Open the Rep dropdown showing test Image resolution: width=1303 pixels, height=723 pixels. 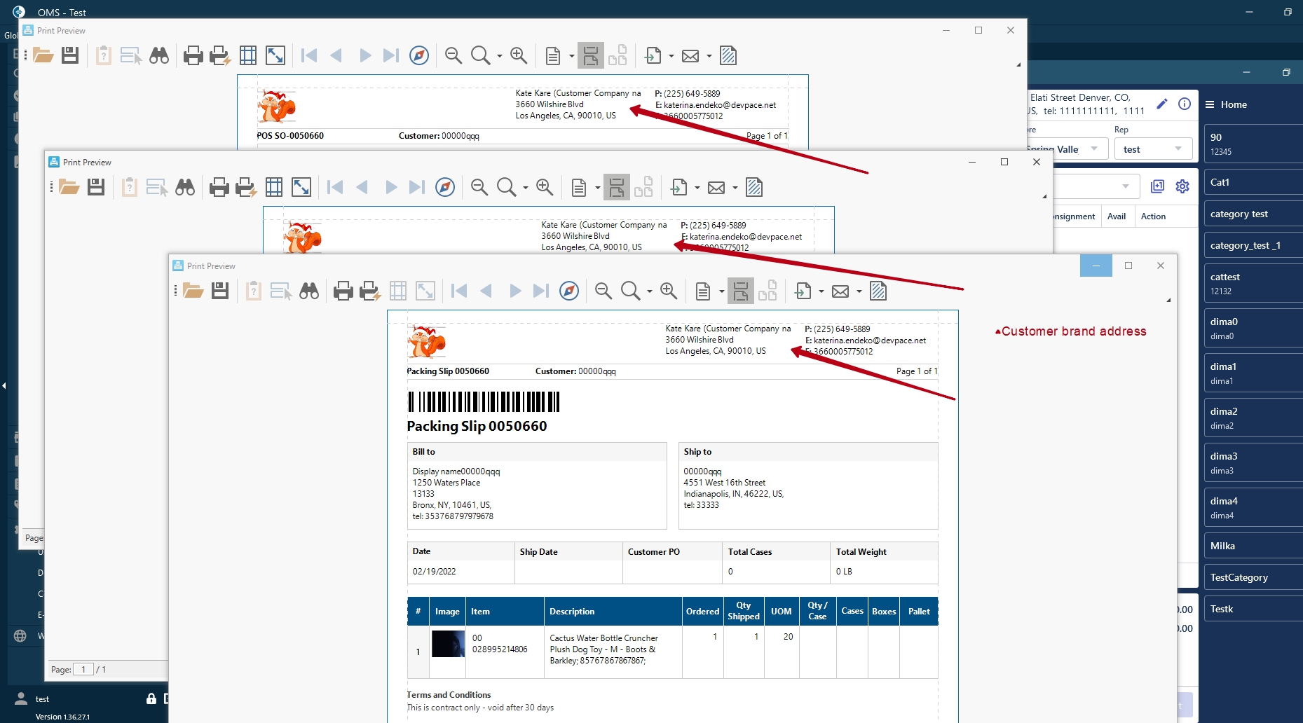click(1153, 149)
